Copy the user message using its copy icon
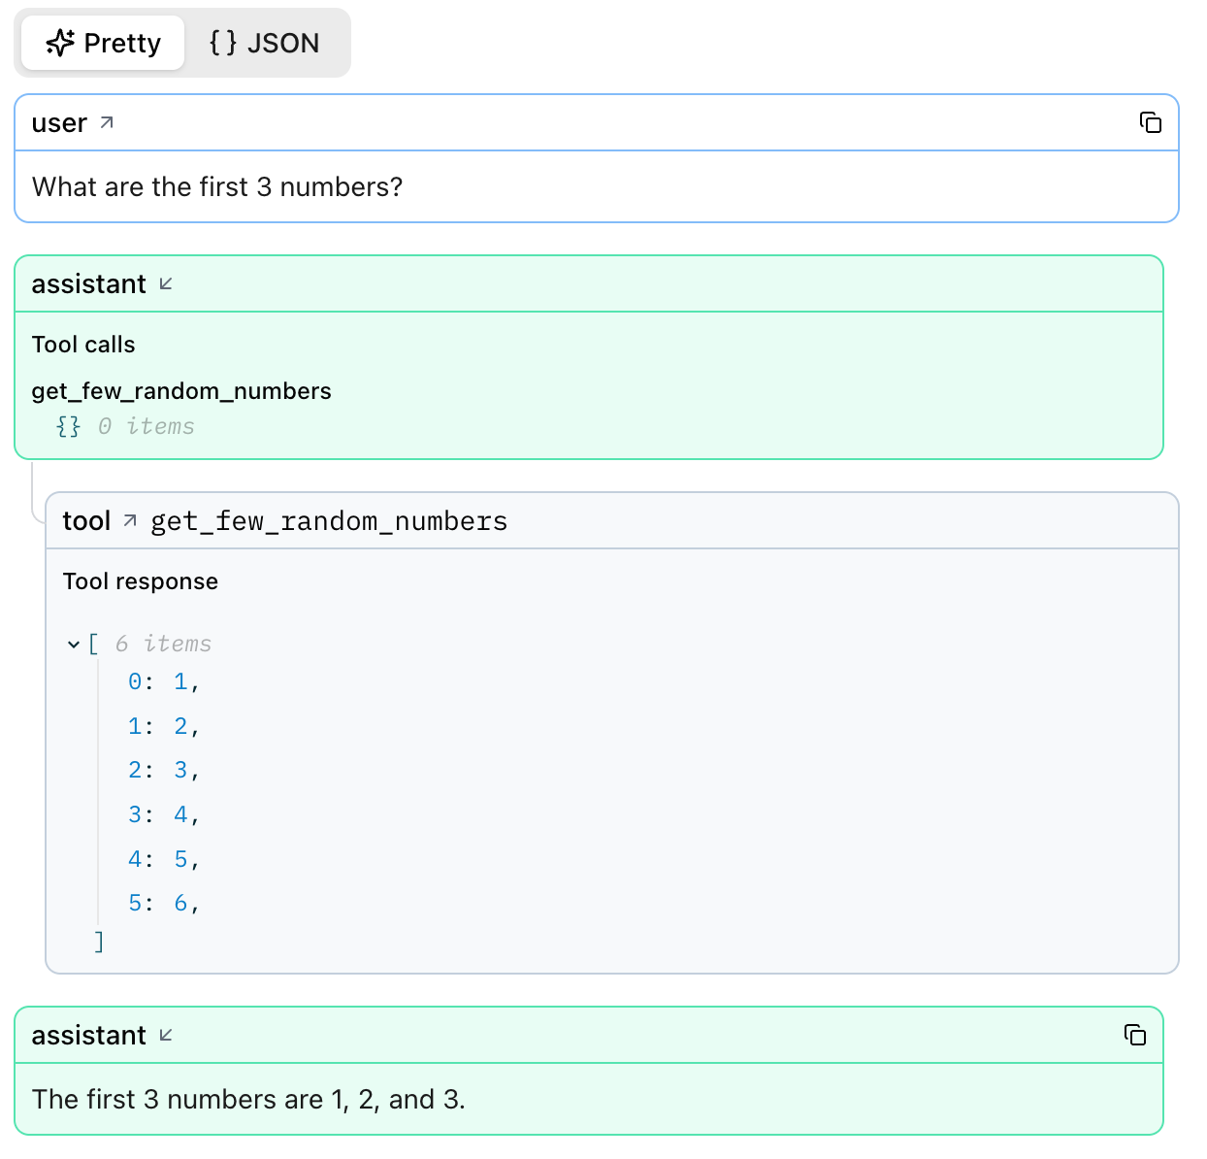The image size is (1207, 1159). [1151, 122]
